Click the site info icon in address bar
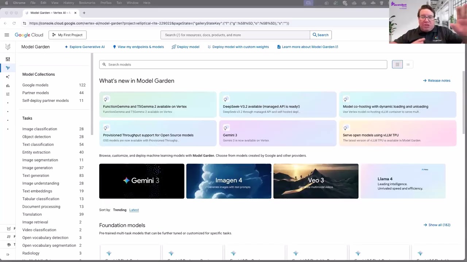 click(24, 23)
